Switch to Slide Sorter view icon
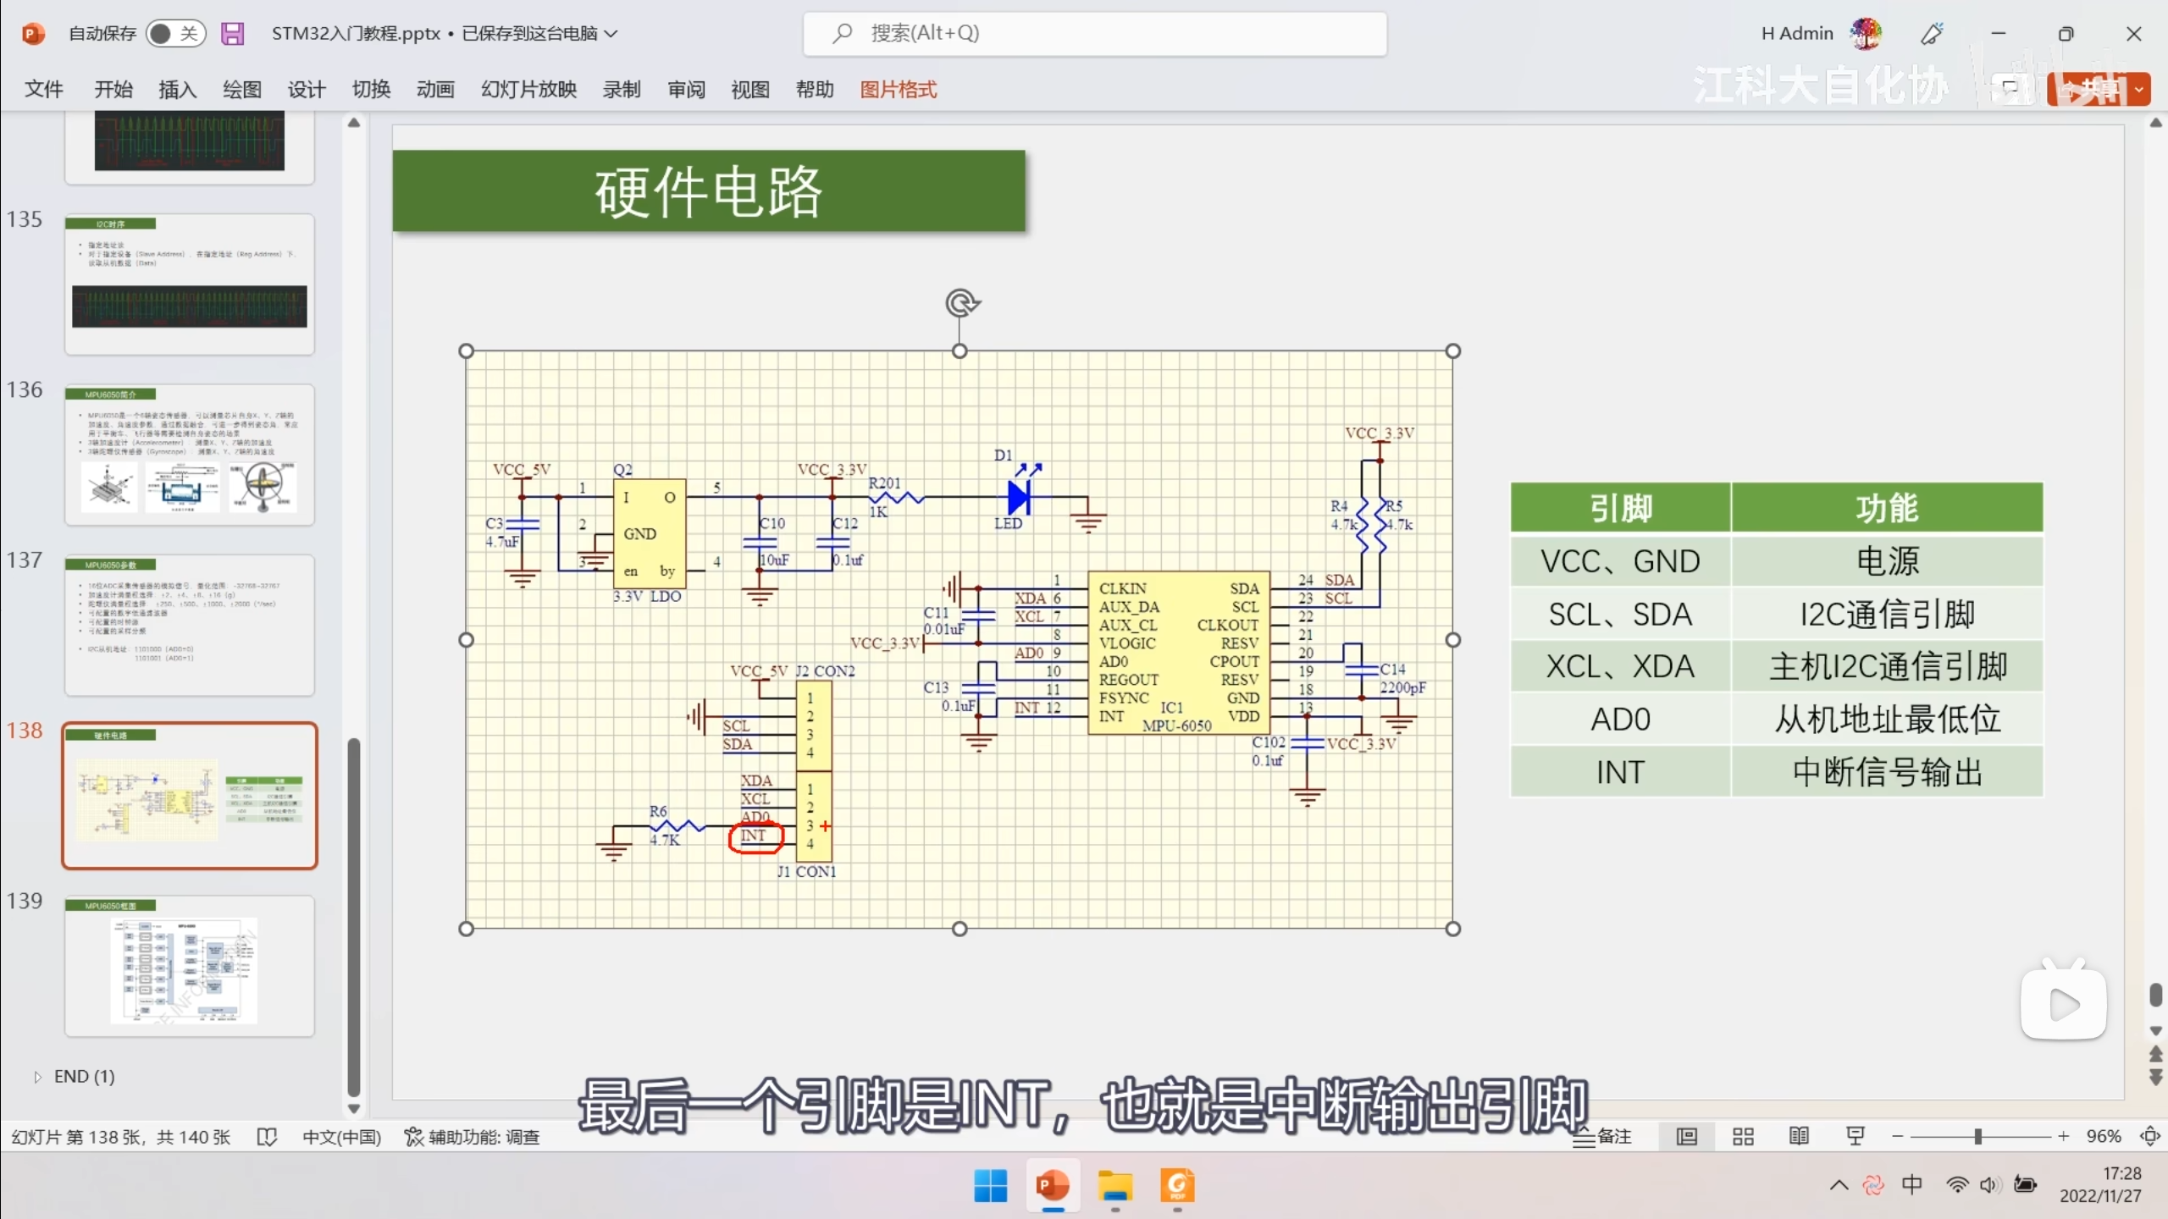 pyautogui.click(x=1743, y=1136)
